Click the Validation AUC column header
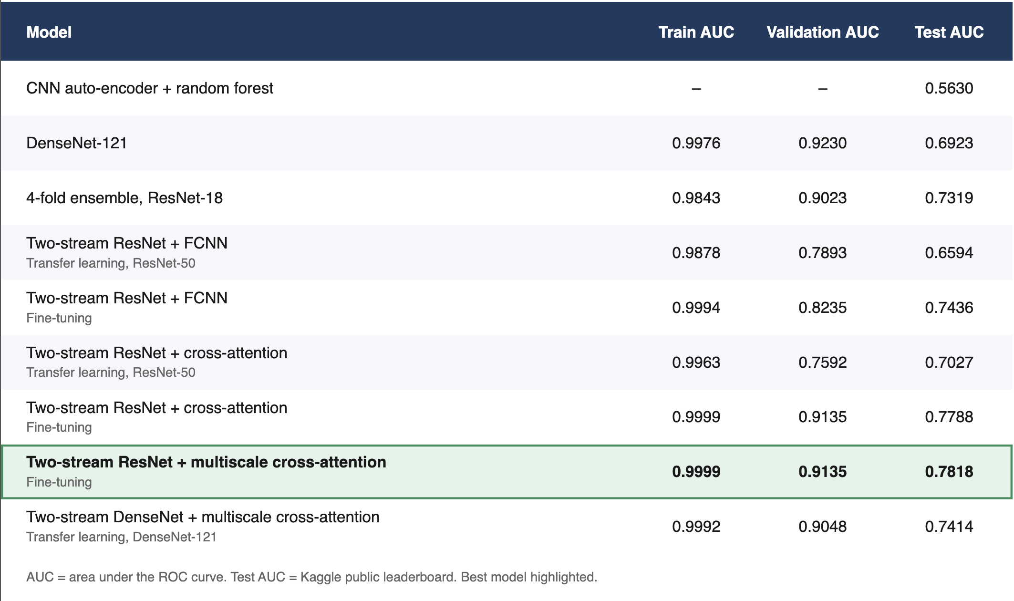 tap(822, 32)
